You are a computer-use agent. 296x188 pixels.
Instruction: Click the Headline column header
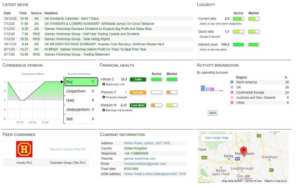[51, 13]
